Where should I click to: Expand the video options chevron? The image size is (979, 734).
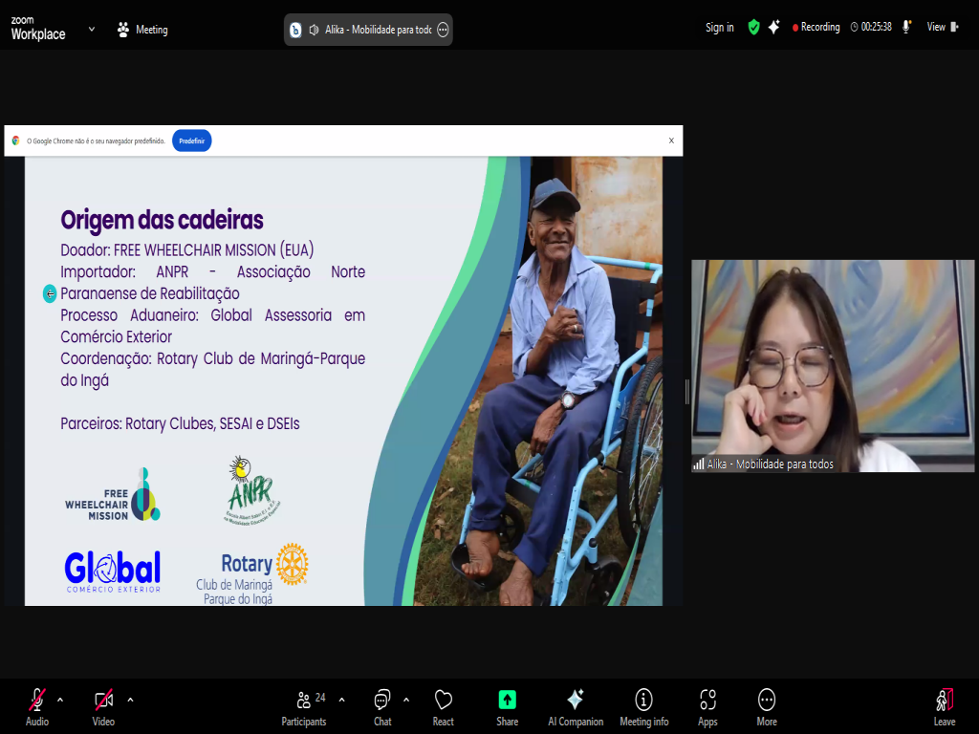130,700
